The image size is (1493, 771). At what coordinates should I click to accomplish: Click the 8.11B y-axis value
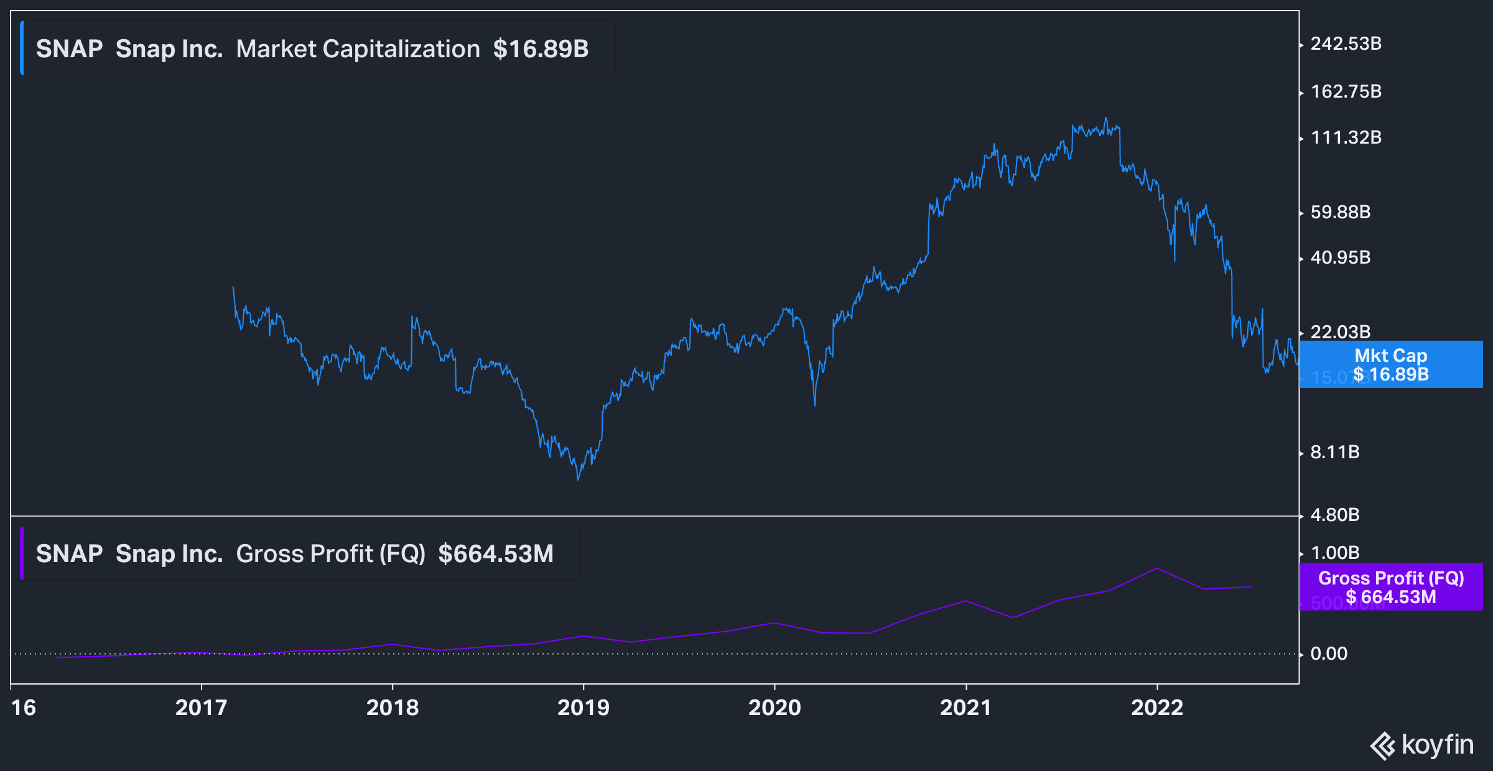coord(1335,452)
